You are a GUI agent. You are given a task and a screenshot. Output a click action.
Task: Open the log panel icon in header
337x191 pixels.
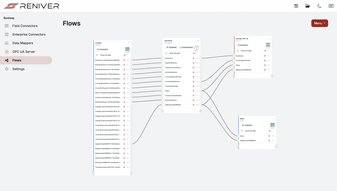pos(331,6)
